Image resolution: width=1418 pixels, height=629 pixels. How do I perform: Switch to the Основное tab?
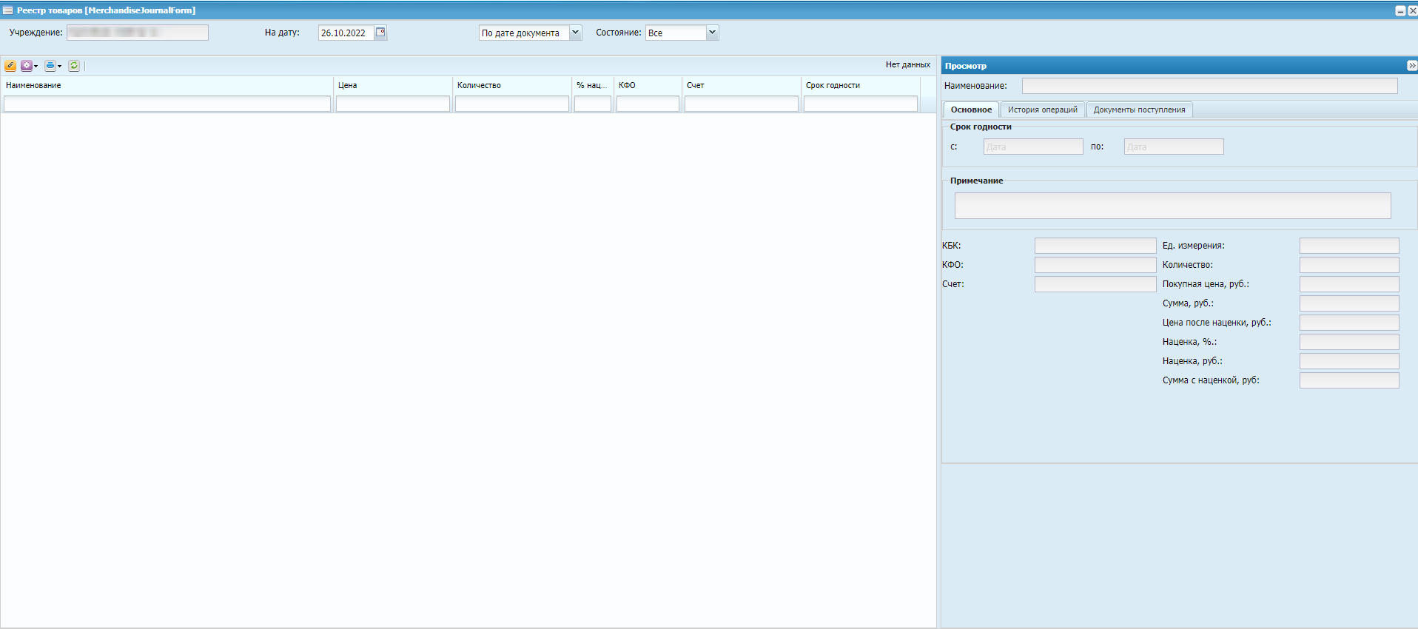point(971,110)
